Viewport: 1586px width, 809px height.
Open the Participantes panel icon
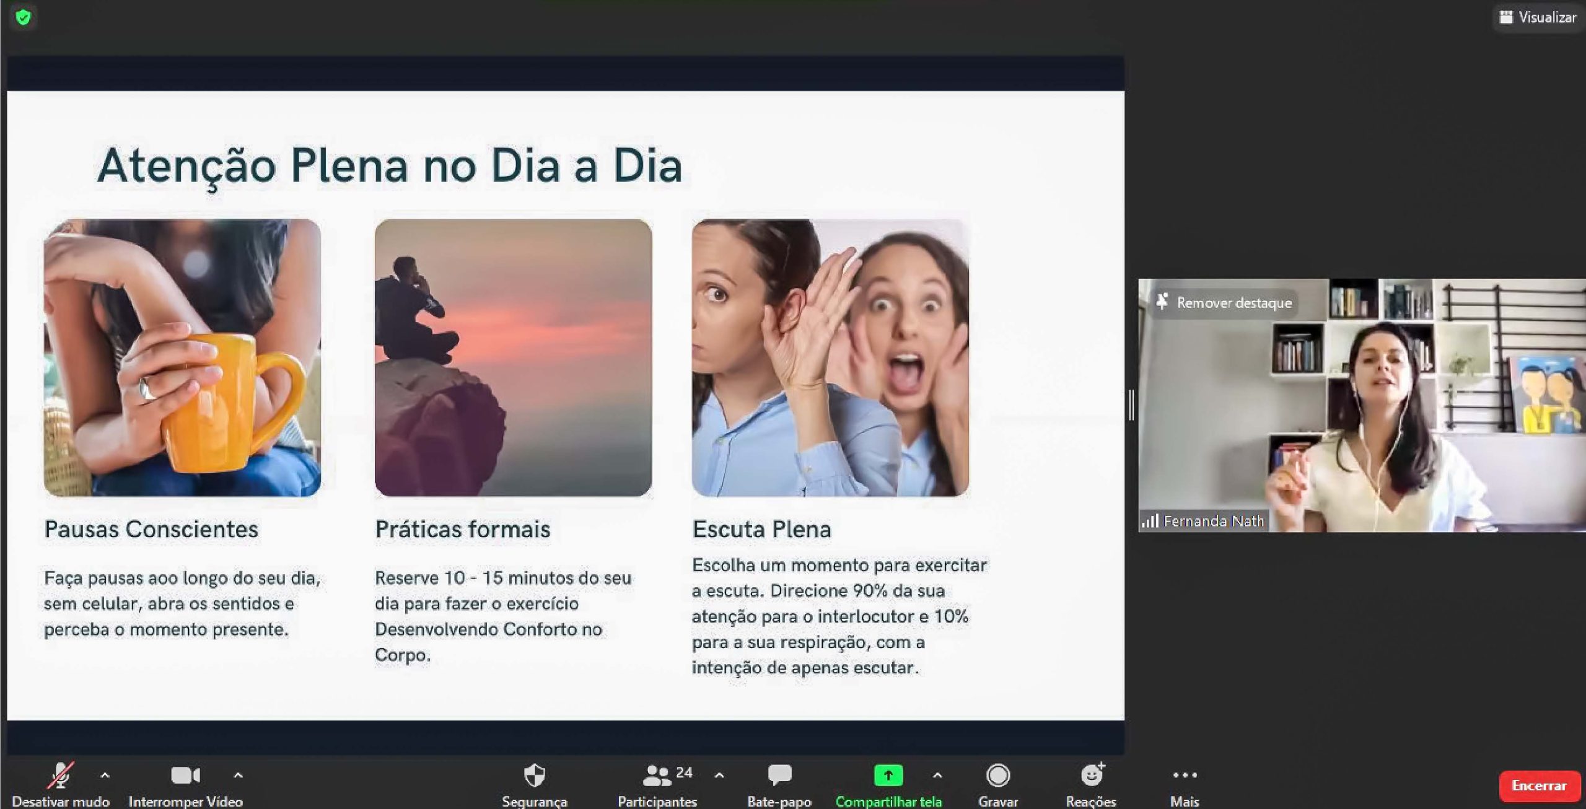coord(656,776)
